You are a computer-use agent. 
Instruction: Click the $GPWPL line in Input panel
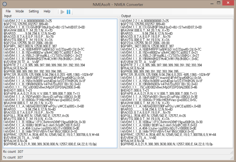click(x=30, y=46)
